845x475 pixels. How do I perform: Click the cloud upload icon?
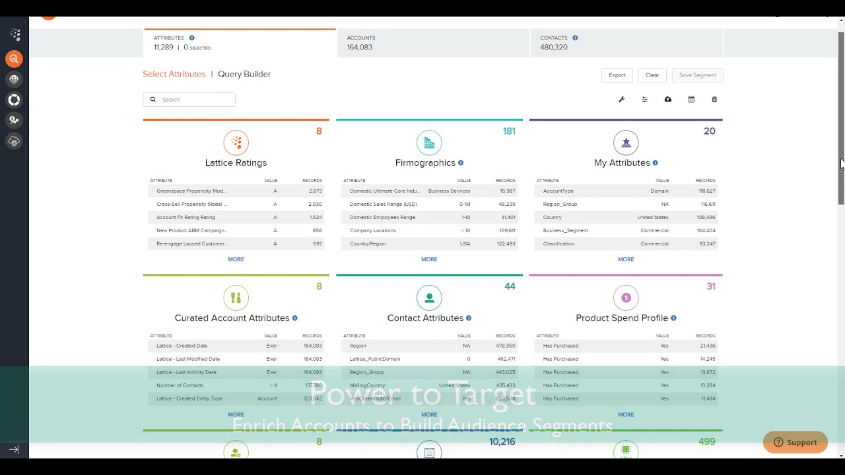point(668,100)
